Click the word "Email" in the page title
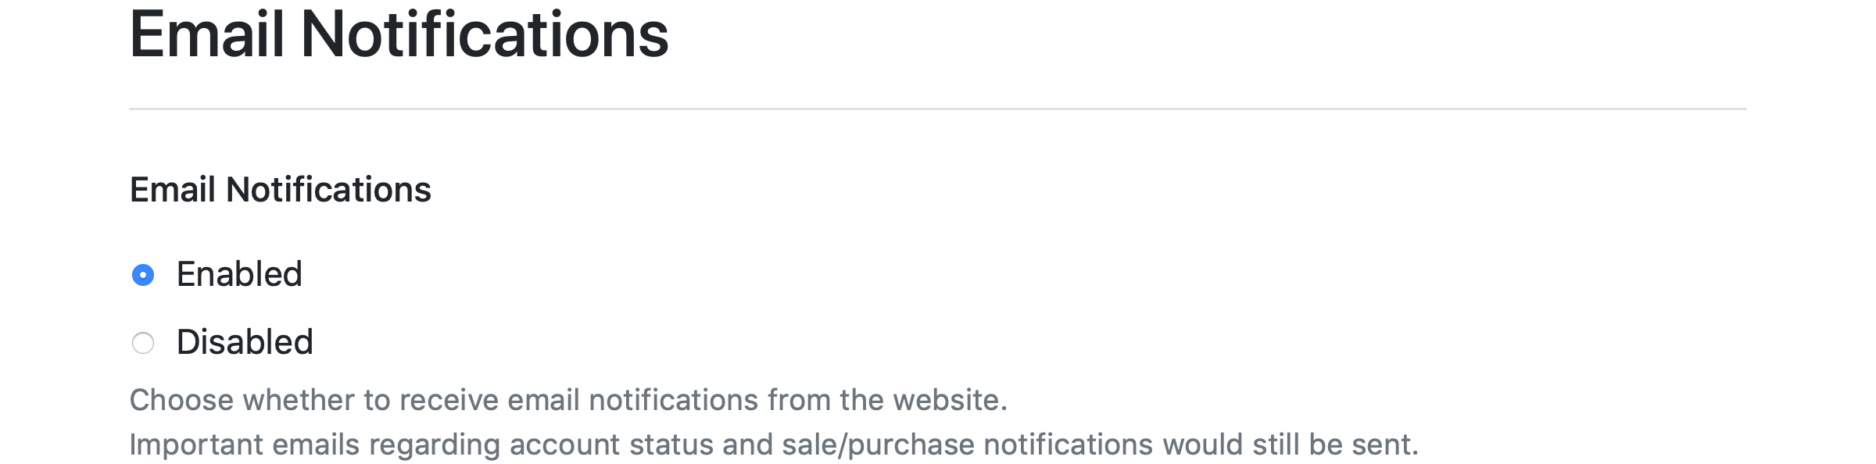 [206, 35]
